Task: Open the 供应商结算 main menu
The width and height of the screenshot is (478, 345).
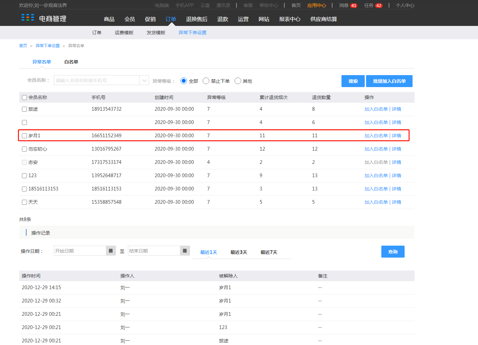Action: pos(324,19)
